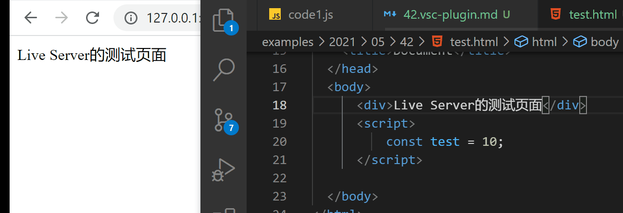Screen dimensions: 623x213
Task: Place cursor in closing </body> tag
Action: click(353, 197)
